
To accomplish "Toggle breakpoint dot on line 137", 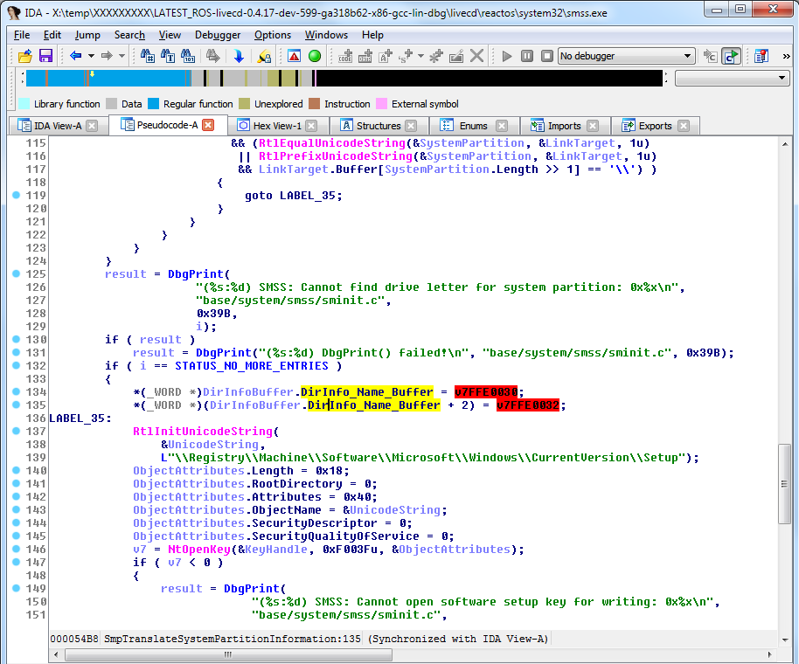I will click(16, 431).
